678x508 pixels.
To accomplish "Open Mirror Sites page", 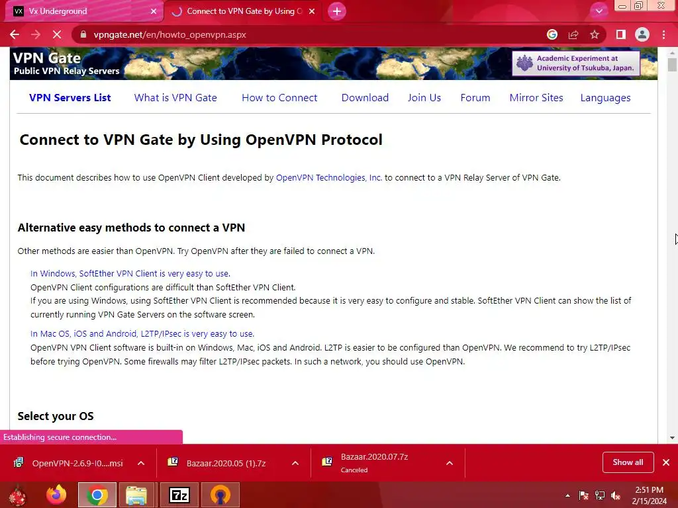I will click(536, 98).
